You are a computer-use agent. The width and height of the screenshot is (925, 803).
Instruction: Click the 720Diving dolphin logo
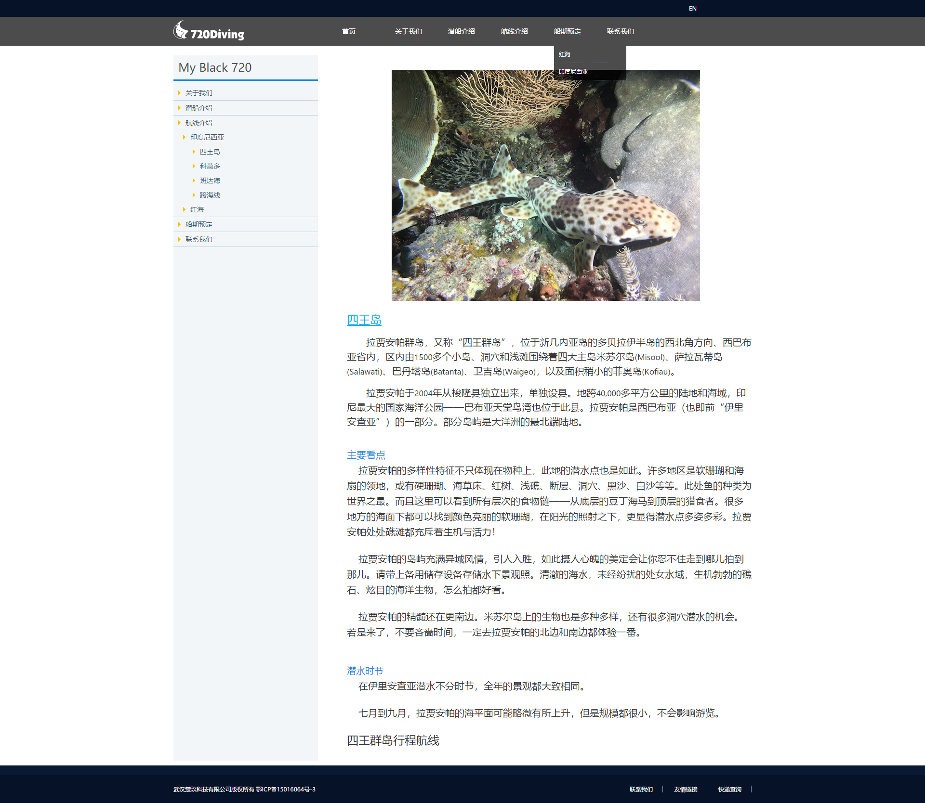click(x=208, y=31)
